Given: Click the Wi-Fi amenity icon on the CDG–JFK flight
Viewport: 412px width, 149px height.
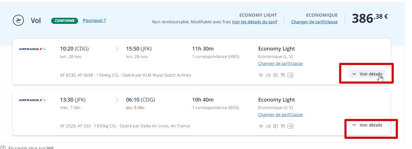Looking at the screenshot, I should pos(261,75).
